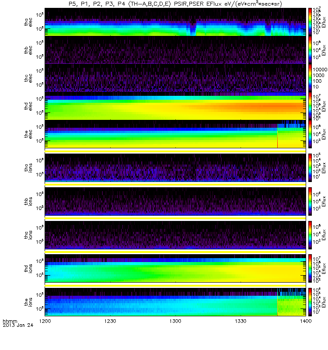328x350 pixels.
Task: Click the 1300 time axis label
Action: (x=175, y=321)
